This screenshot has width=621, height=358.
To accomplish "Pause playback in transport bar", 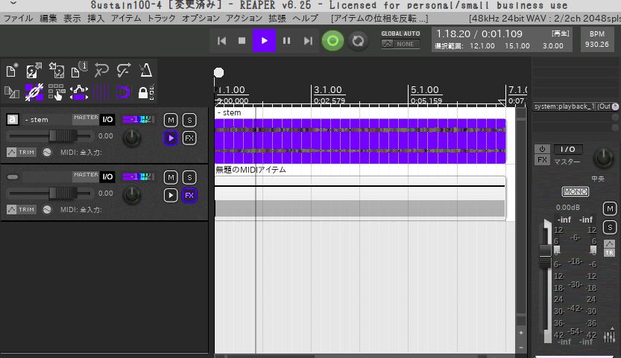I will (x=286, y=41).
